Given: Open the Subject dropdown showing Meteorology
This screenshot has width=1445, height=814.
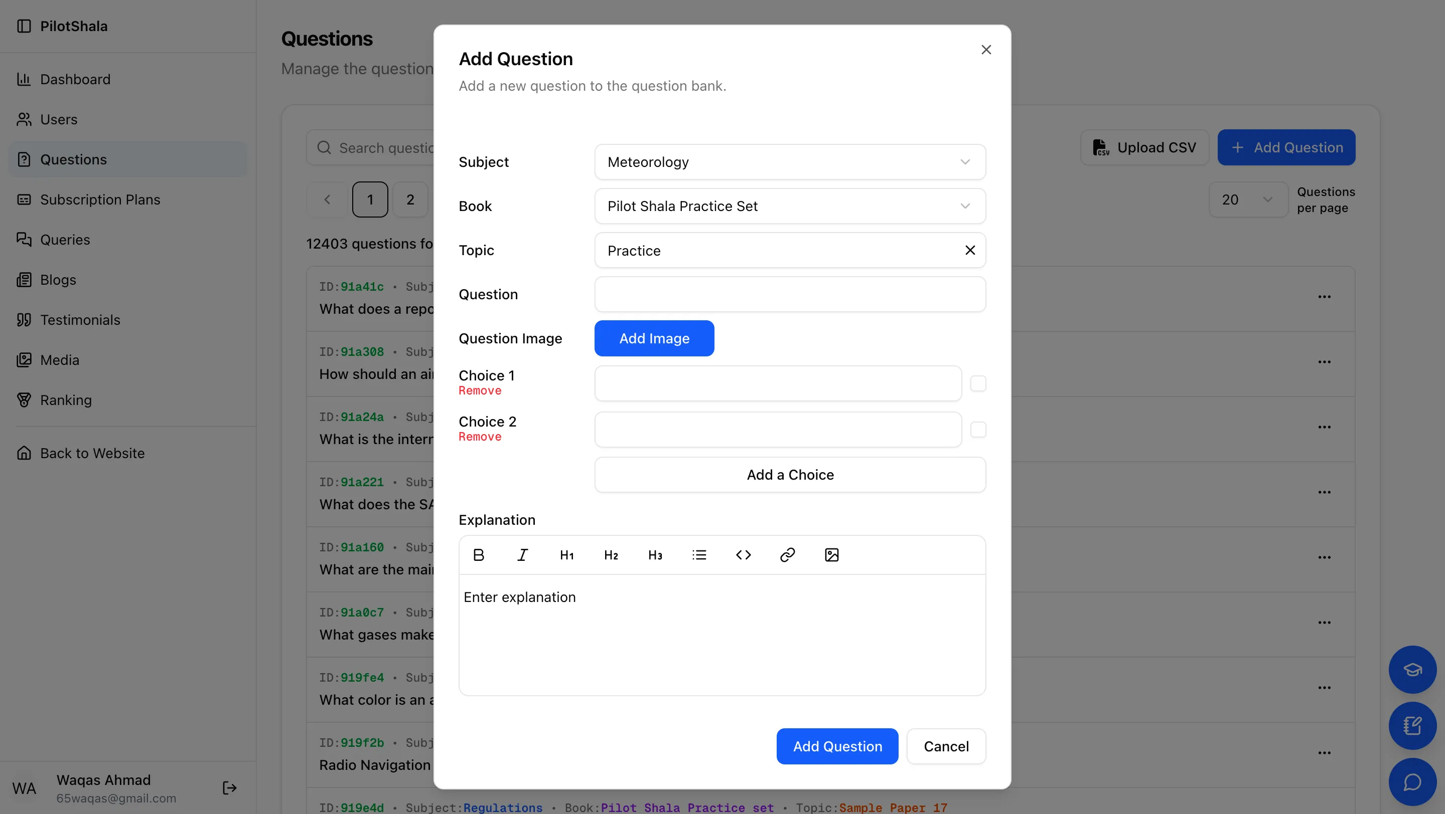Looking at the screenshot, I should (x=790, y=162).
